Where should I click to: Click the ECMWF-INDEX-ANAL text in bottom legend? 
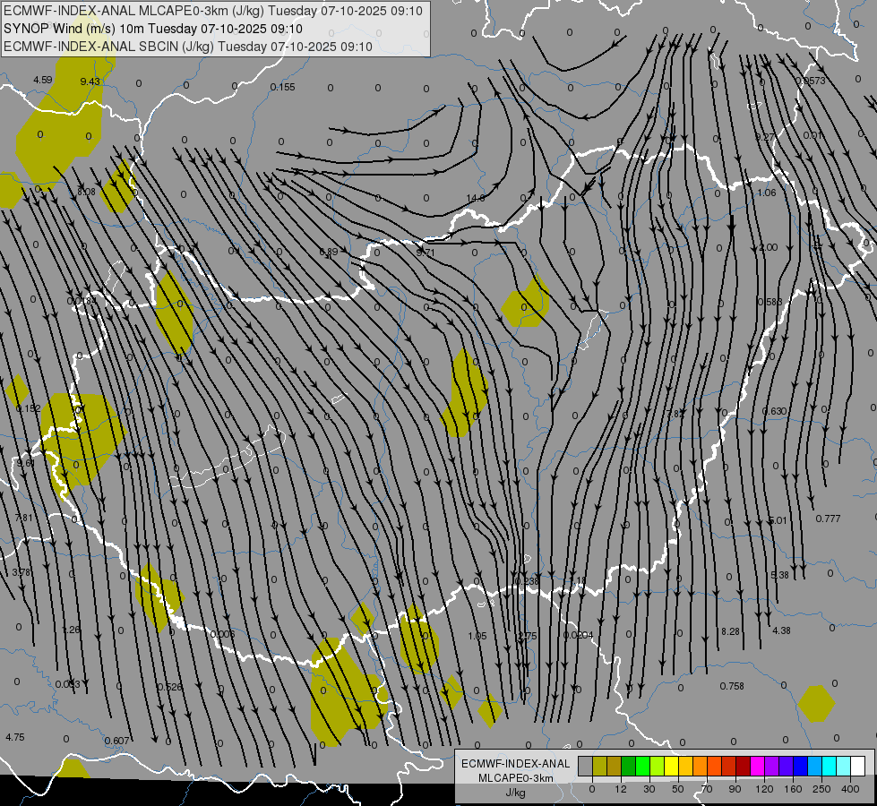[515, 763]
